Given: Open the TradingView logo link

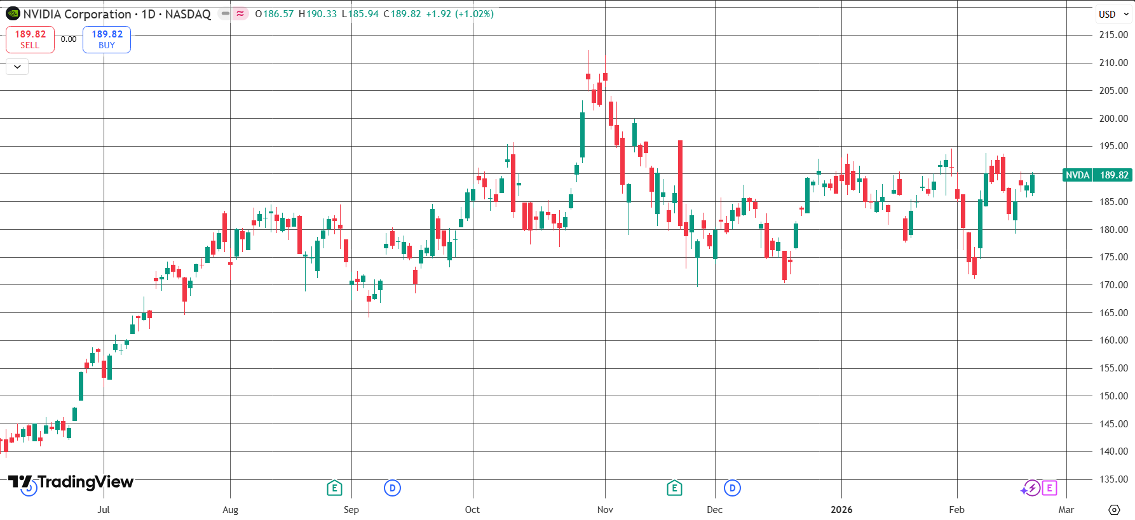Looking at the screenshot, I should coord(71,482).
